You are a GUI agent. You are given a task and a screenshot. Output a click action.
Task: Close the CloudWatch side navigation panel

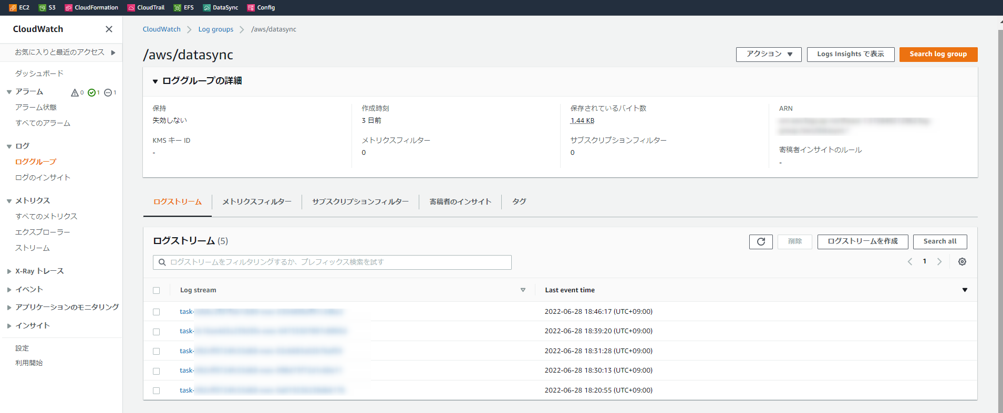109,29
